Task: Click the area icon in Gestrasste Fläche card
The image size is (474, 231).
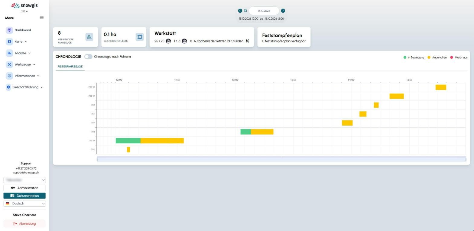Action: click(x=140, y=37)
